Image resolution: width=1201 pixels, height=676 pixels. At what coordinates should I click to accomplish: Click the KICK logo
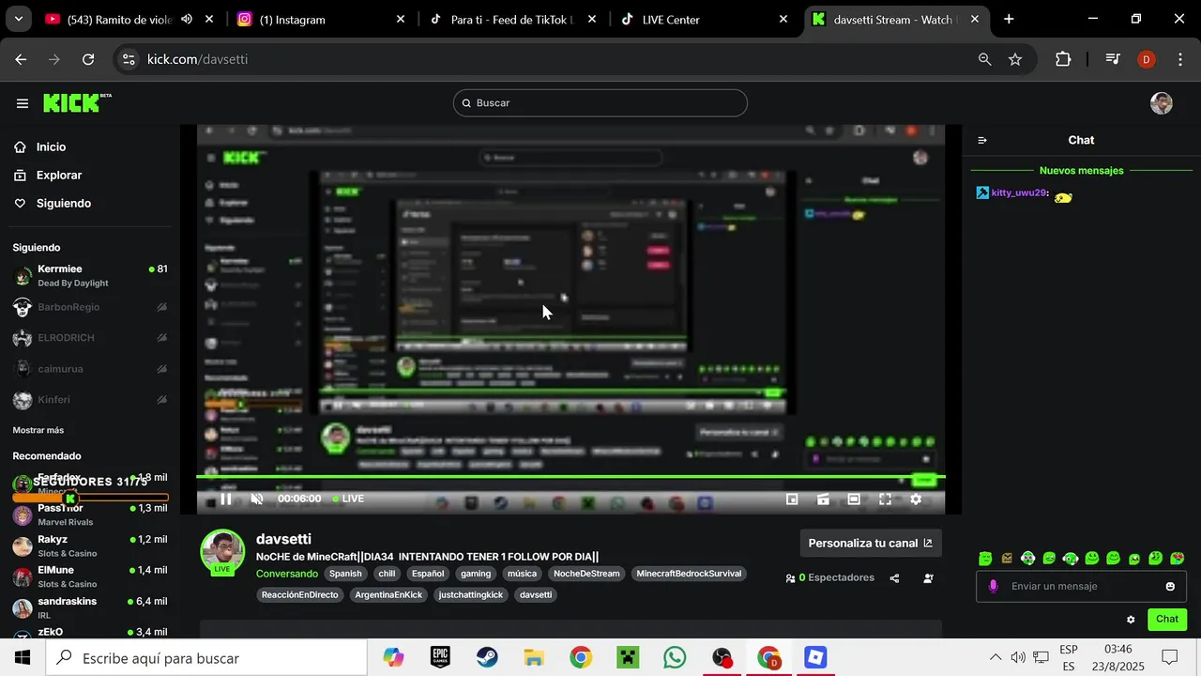(x=77, y=102)
